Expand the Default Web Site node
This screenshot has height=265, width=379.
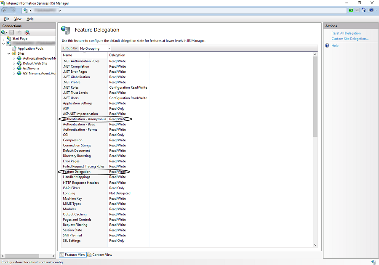[14, 64]
